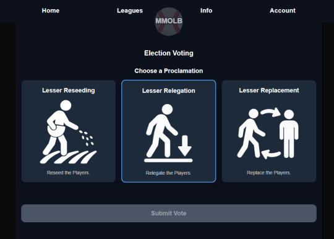
Task: Go to the Home page
Action: pos(51,11)
